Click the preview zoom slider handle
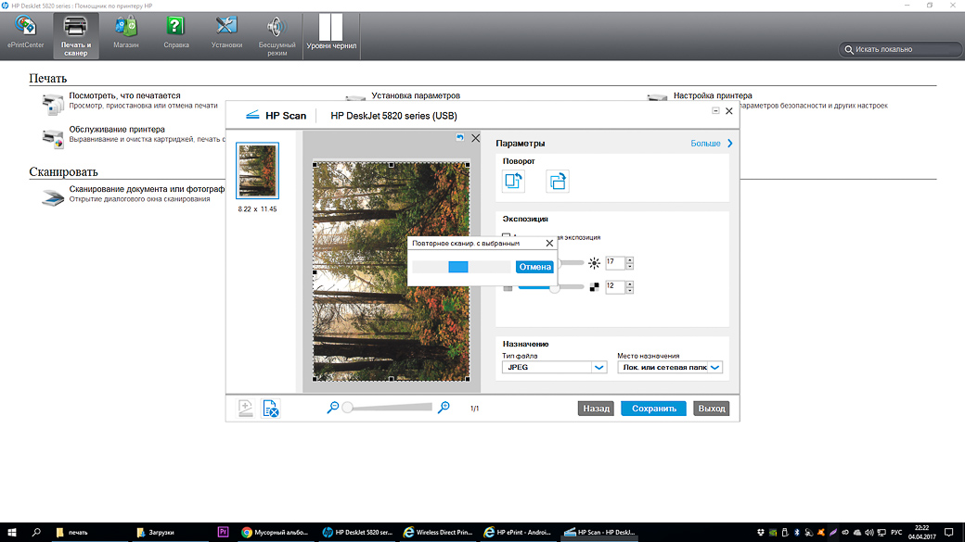965x542 pixels. (x=348, y=407)
